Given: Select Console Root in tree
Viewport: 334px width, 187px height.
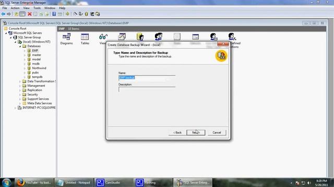Looking at the screenshot, I should pos(17,29).
